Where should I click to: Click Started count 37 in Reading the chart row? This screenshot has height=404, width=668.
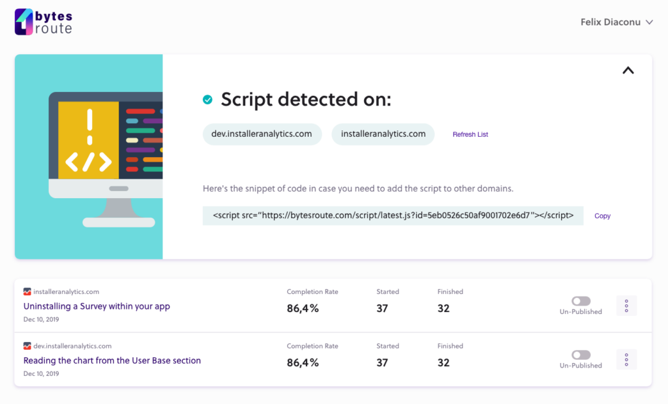[382, 363]
